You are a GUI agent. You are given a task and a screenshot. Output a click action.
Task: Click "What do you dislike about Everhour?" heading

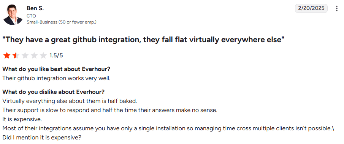click(x=53, y=92)
